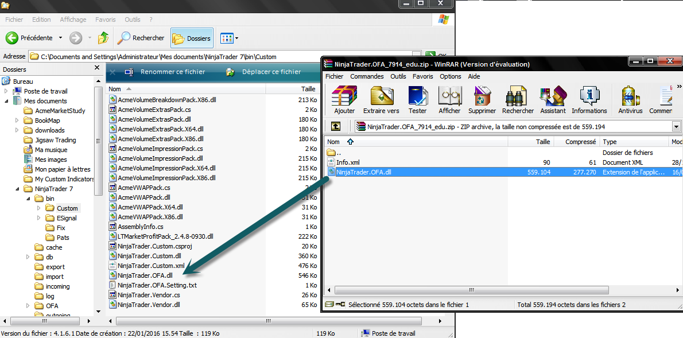This screenshot has height=338, width=683.
Task: Collapse the Mes documents tree node
Action: [x=6, y=101]
